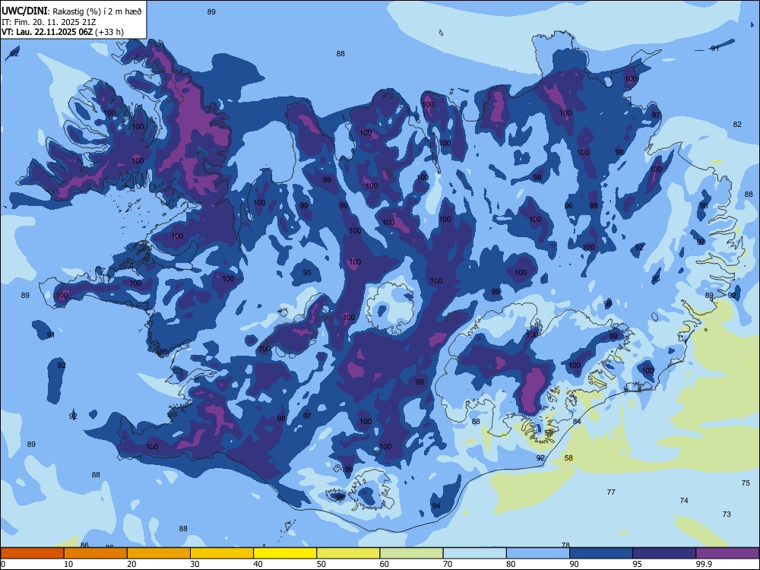
Task: Click the '82' humidity value over the sea
Action: [x=737, y=124]
